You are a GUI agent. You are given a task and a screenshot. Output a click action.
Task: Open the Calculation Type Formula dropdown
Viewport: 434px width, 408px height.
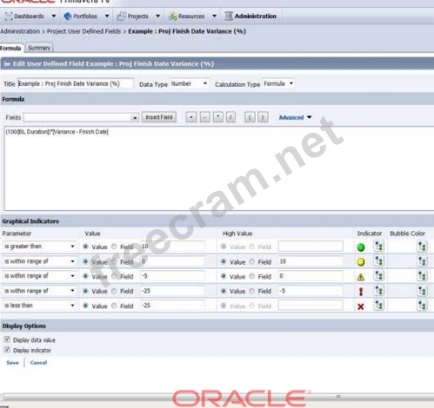click(x=278, y=83)
